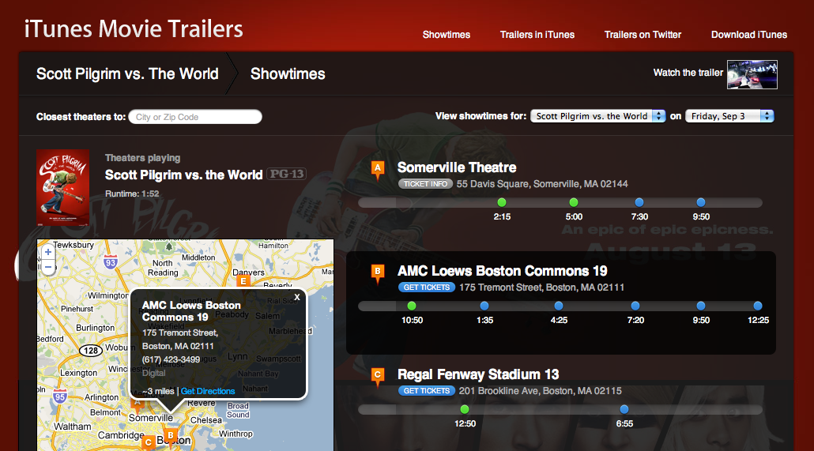This screenshot has height=451, width=814.
Task: Focus the City or Zip Code field
Action: point(195,117)
